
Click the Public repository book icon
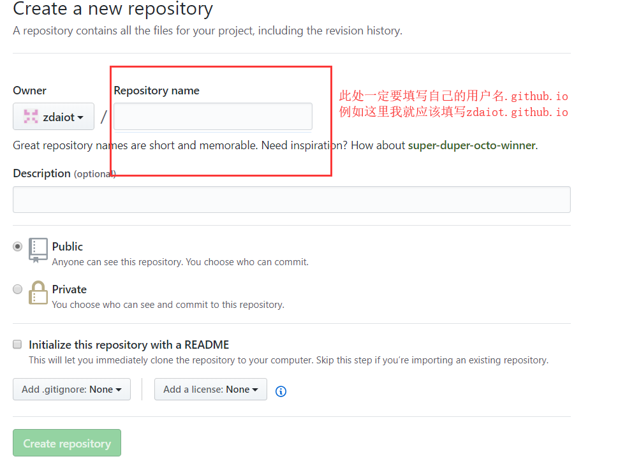click(x=38, y=250)
